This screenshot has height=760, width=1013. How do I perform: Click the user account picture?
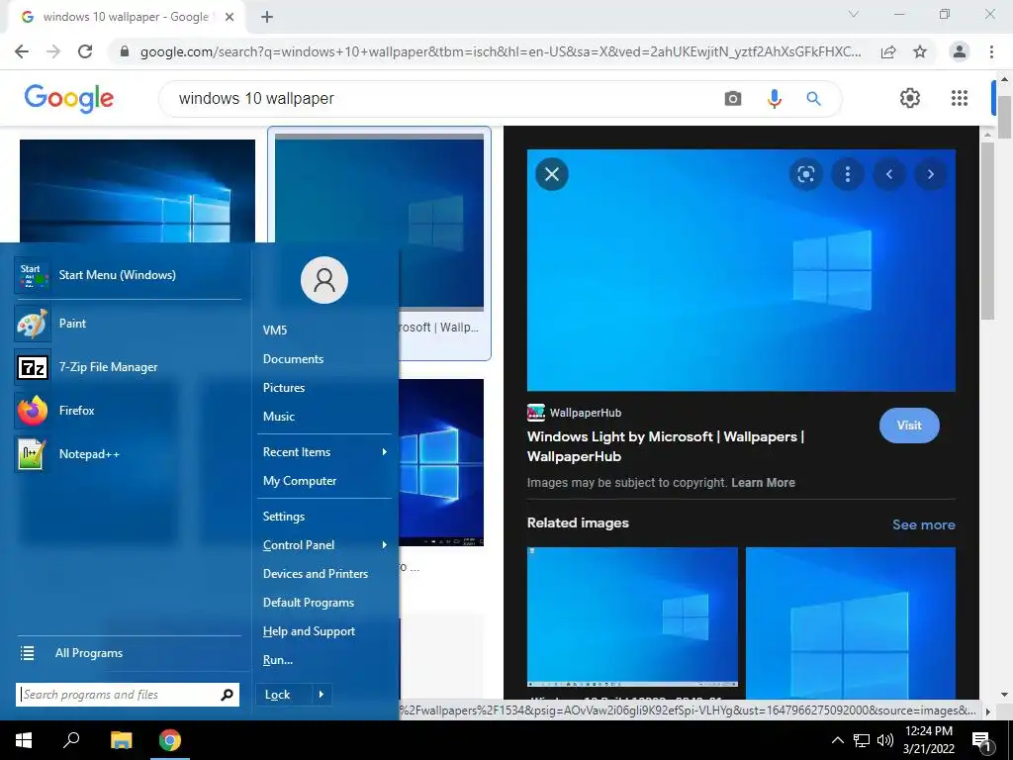pyautogui.click(x=324, y=280)
